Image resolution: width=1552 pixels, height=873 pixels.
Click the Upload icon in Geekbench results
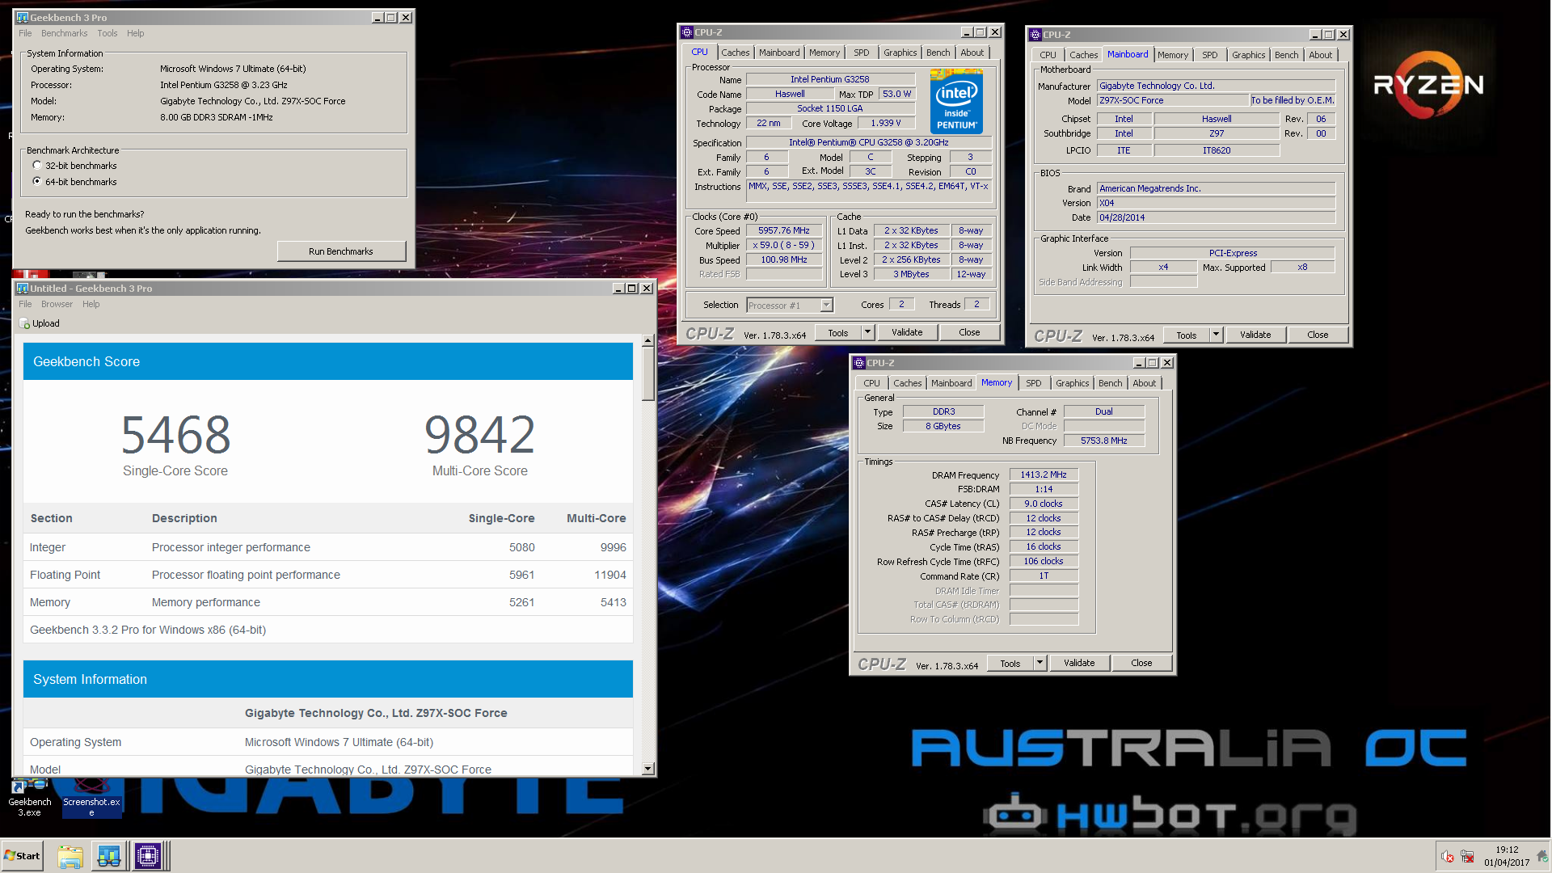[x=24, y=323]
